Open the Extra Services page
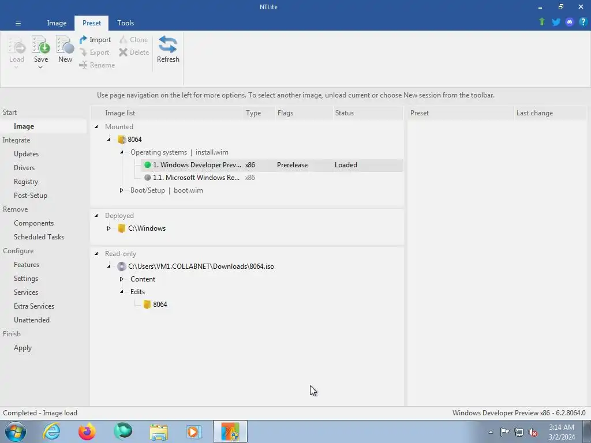 tap(34, 306)
